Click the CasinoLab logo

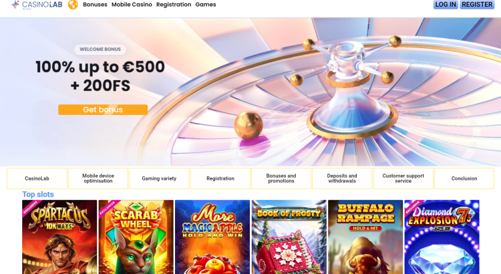click(37, 5)
